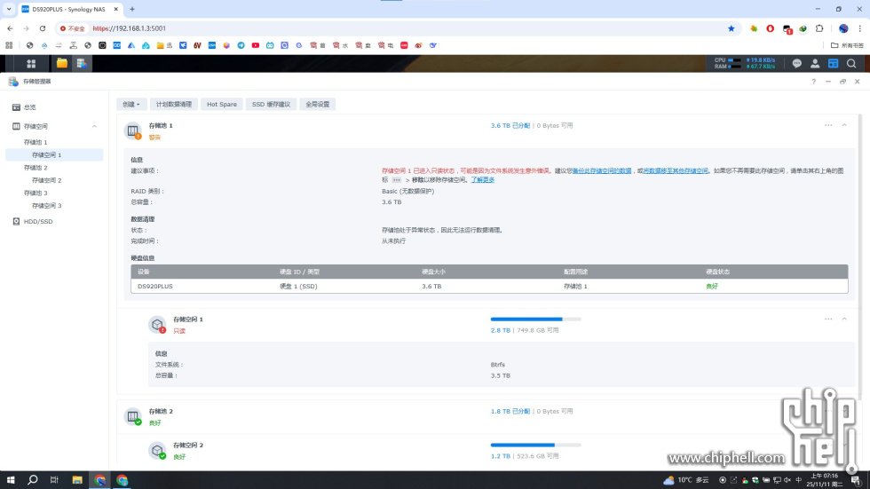The height and width of the screenshot is (489, 870).
Task: Select 存储空间 1 in the sidebar
Action: (x=54, y=154)
